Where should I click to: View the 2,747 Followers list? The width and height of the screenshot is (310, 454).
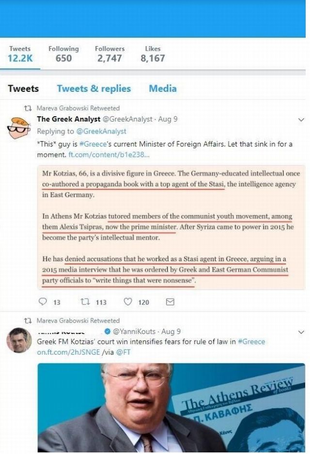click(109, 54)
